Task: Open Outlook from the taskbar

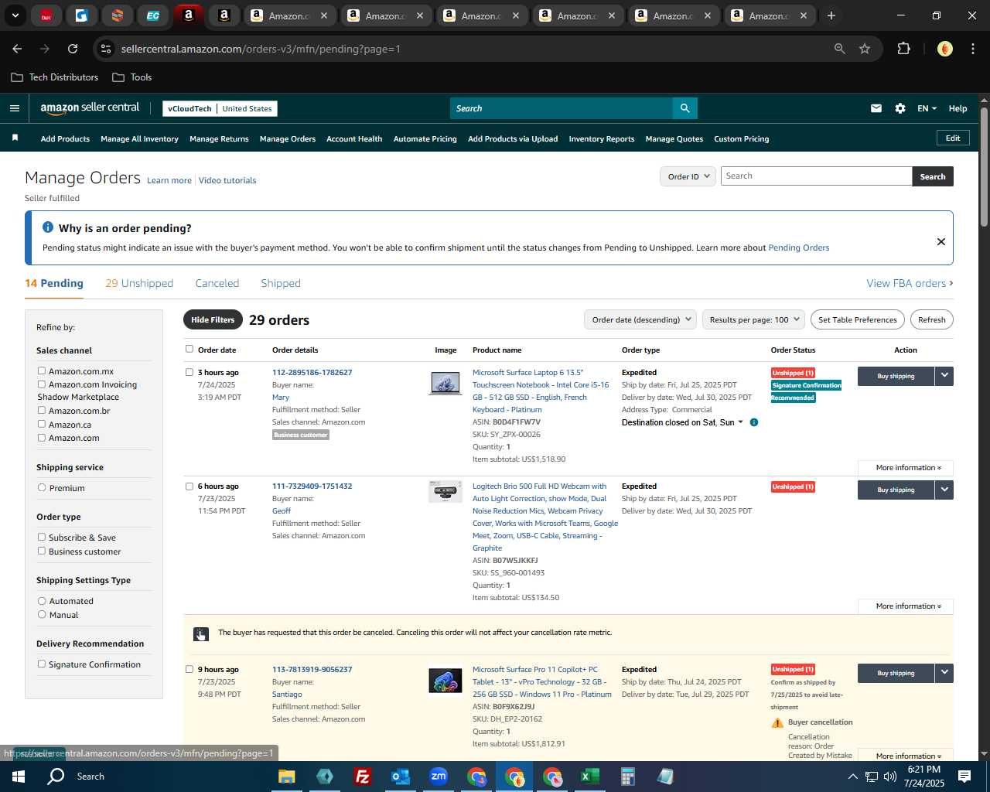Action: (x=400, y=777)
